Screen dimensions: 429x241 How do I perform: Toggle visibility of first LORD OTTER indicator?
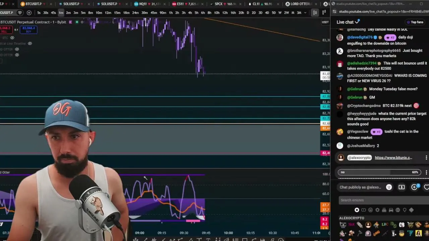(17, 49)
